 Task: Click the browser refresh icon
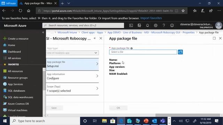click(21, 11)
